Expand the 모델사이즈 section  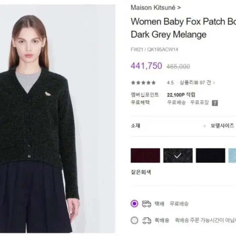(222, 126)
